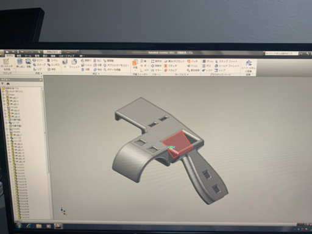This screenshot has width=312, height=234.
Task: Open the browser panel filter icon
Action: click(2, 83)
